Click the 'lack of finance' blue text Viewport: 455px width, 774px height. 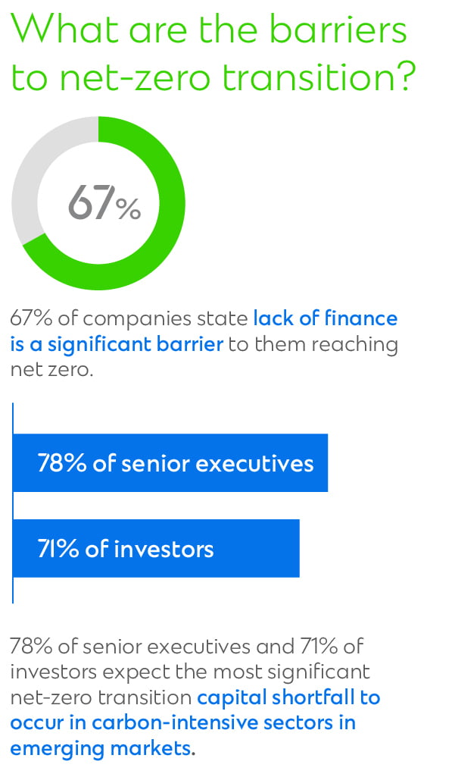pyautogui.click(x=326, y=318)
